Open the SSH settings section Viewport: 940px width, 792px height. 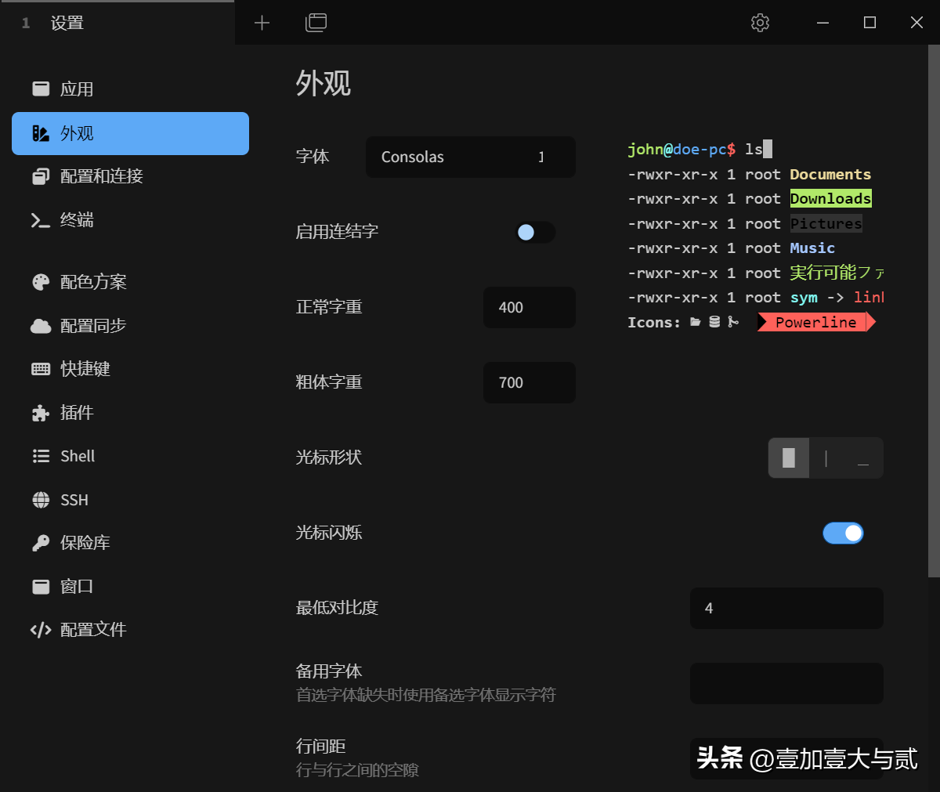tap(130, 500)
